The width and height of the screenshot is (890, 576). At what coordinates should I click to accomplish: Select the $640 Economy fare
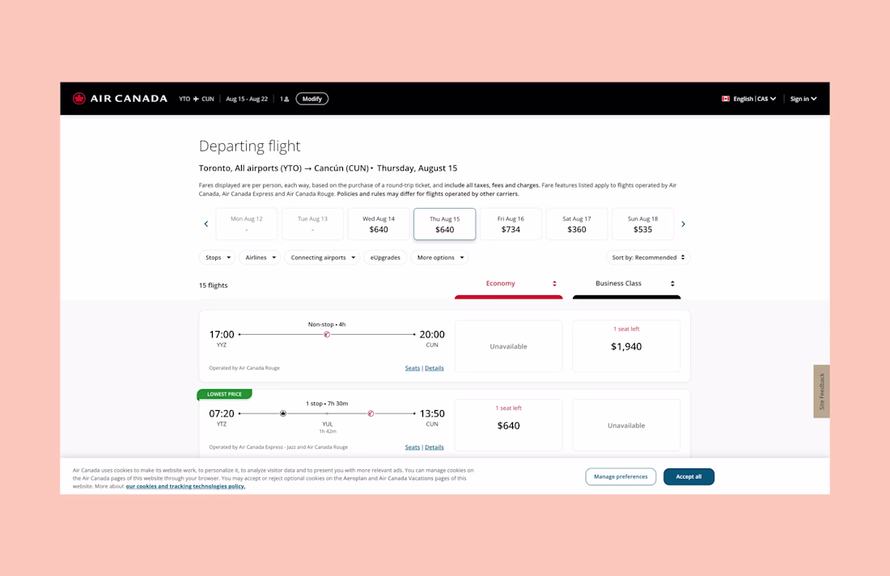(509, 425)
